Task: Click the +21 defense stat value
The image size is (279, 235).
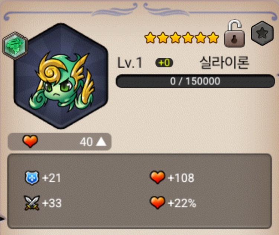Action: [51, 178]
